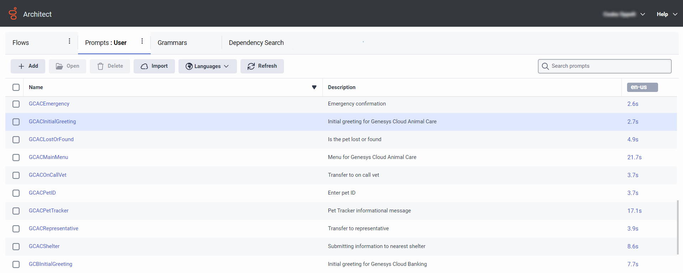
Task: Open the Dependency Search tab
Action: [x=256, y=43]
